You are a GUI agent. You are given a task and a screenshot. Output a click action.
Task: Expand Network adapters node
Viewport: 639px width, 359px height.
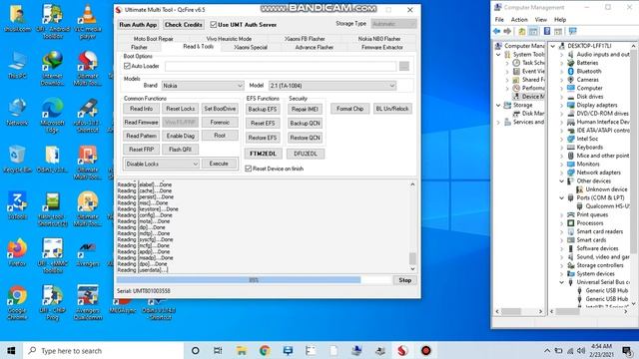coord(562,173)
